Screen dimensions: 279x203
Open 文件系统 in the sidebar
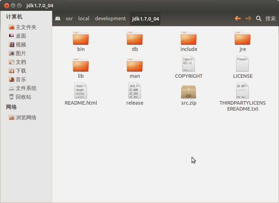click(x=26, y=88)
